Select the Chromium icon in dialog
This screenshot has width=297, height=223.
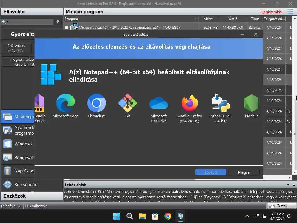tap(97, 103)
